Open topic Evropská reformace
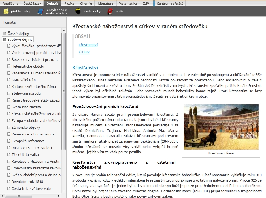266x198 pixels. point(28,141)
